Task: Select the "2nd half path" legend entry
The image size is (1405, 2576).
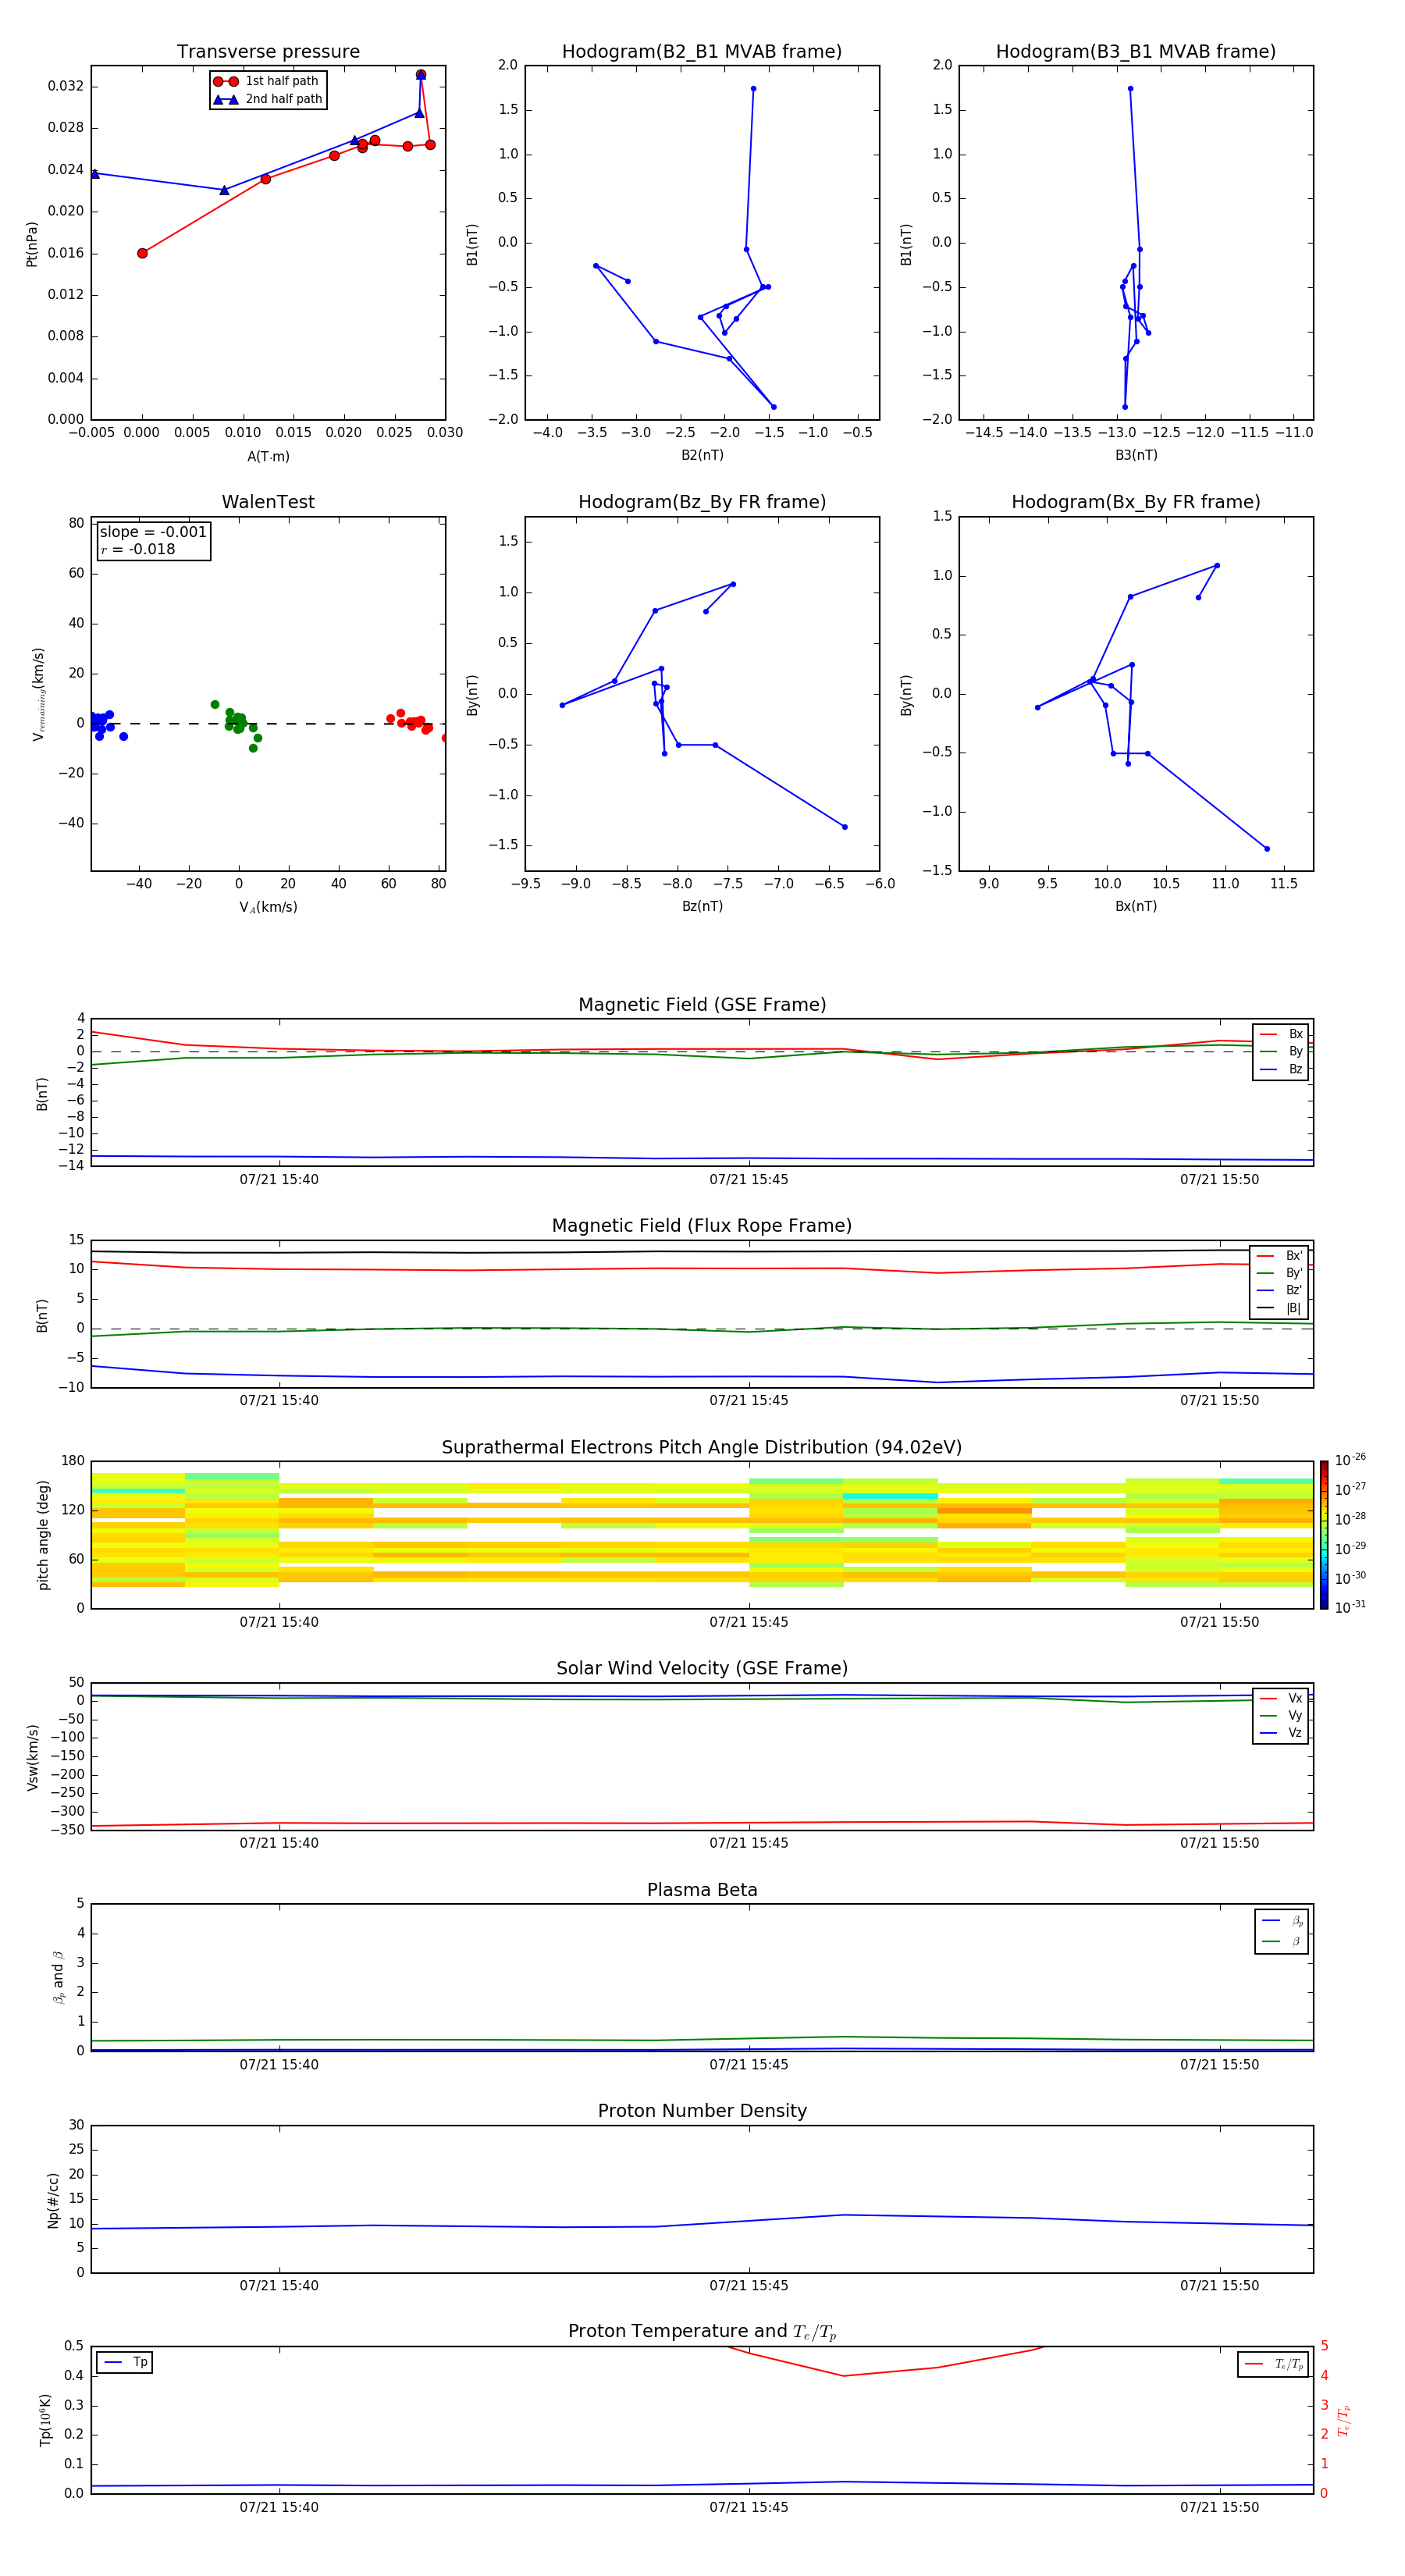Action: pyautogui.click(x=267, y=99)
